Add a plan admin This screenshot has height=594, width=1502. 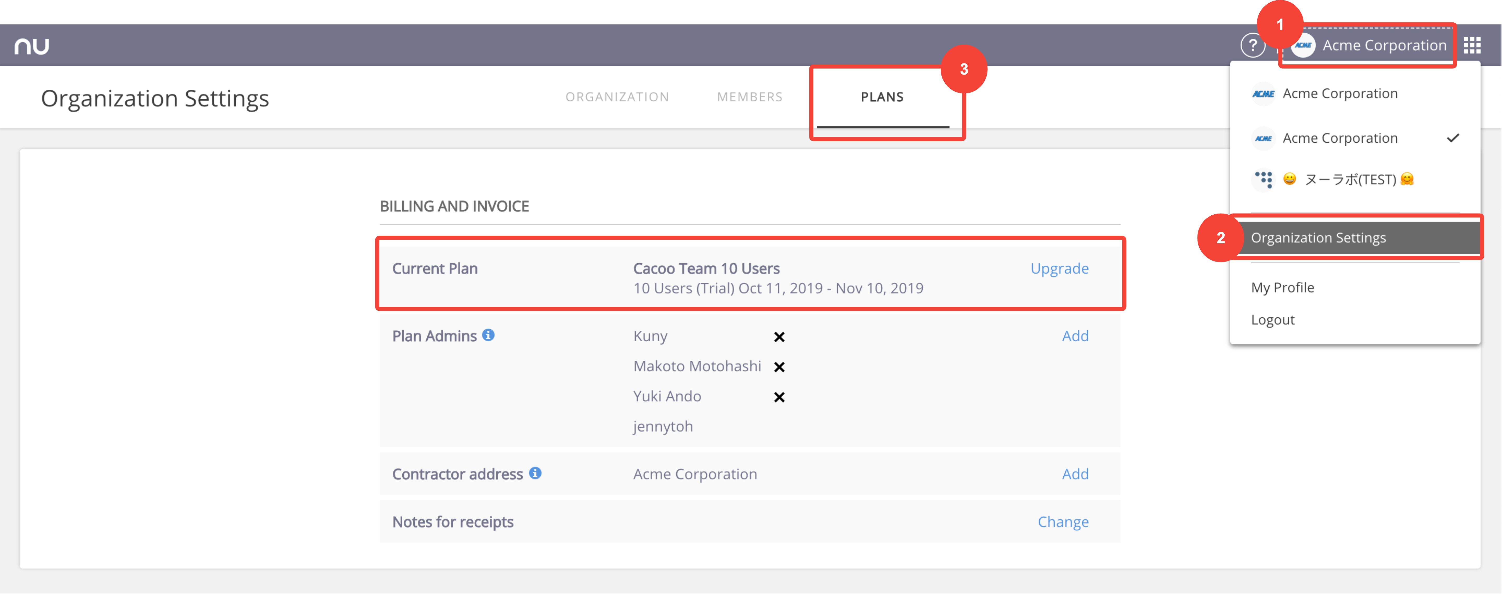pyautogui.click(x=1075, y=336)
